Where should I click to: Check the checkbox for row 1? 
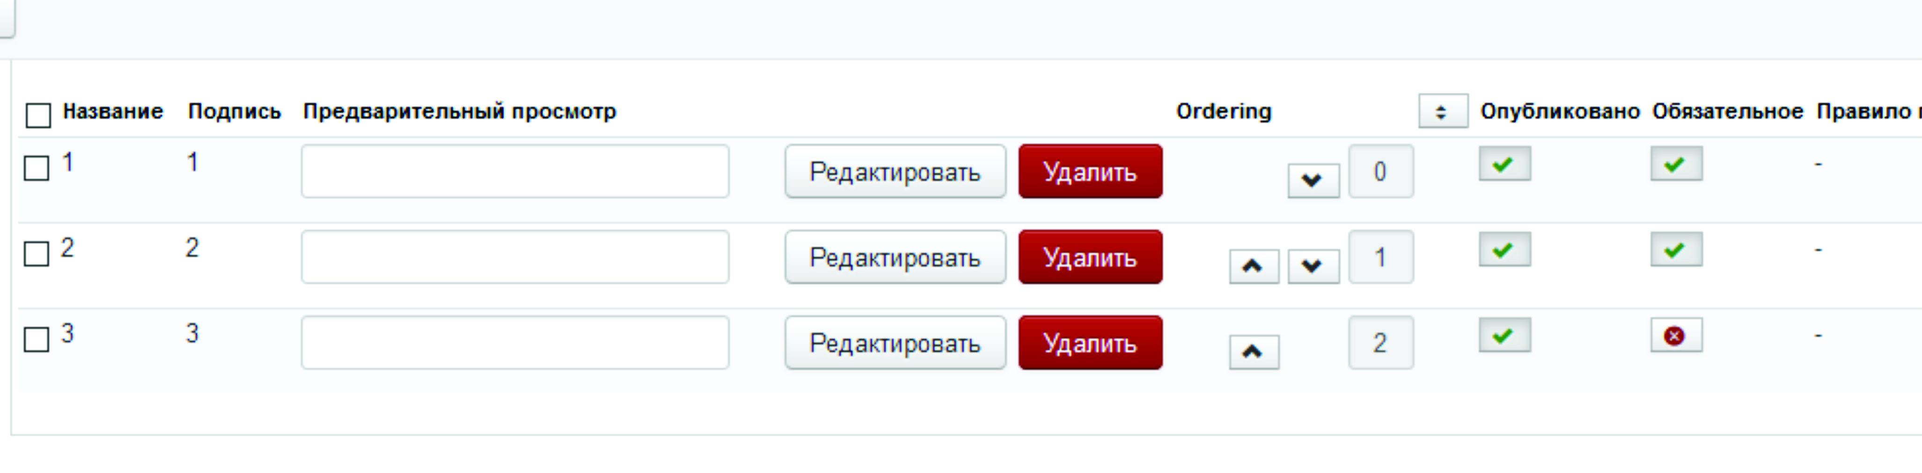tap(37, 168)
